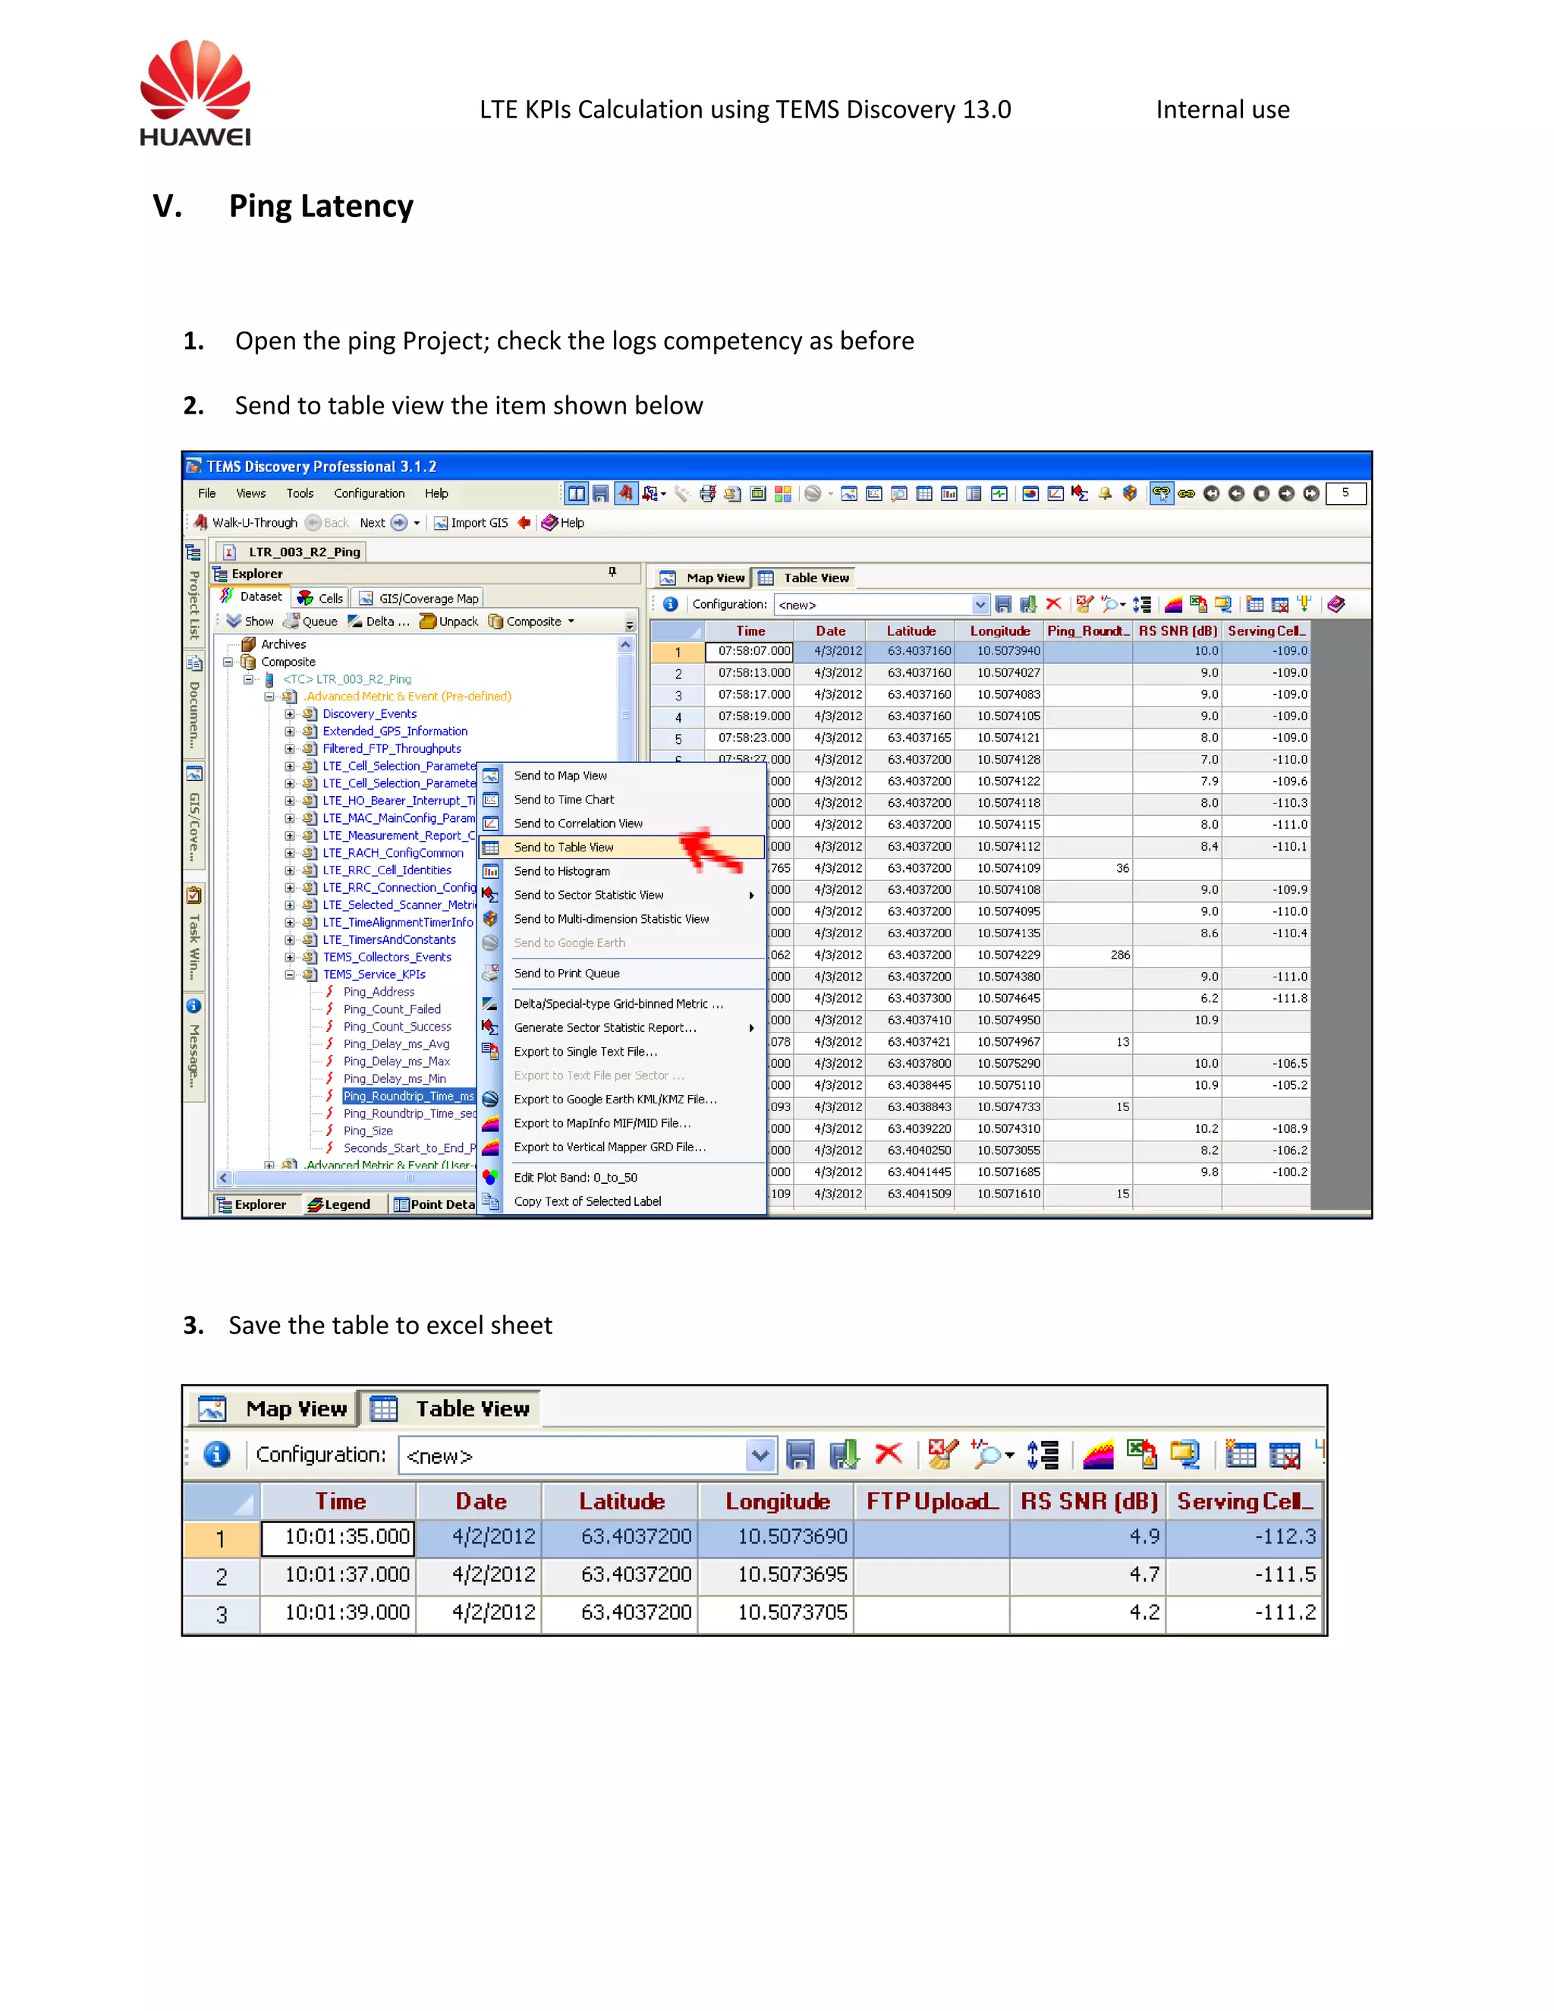Screen dimensions: 1554x2011
Task: Click tree vertical scrollbar up arrow
Action: 626,644
